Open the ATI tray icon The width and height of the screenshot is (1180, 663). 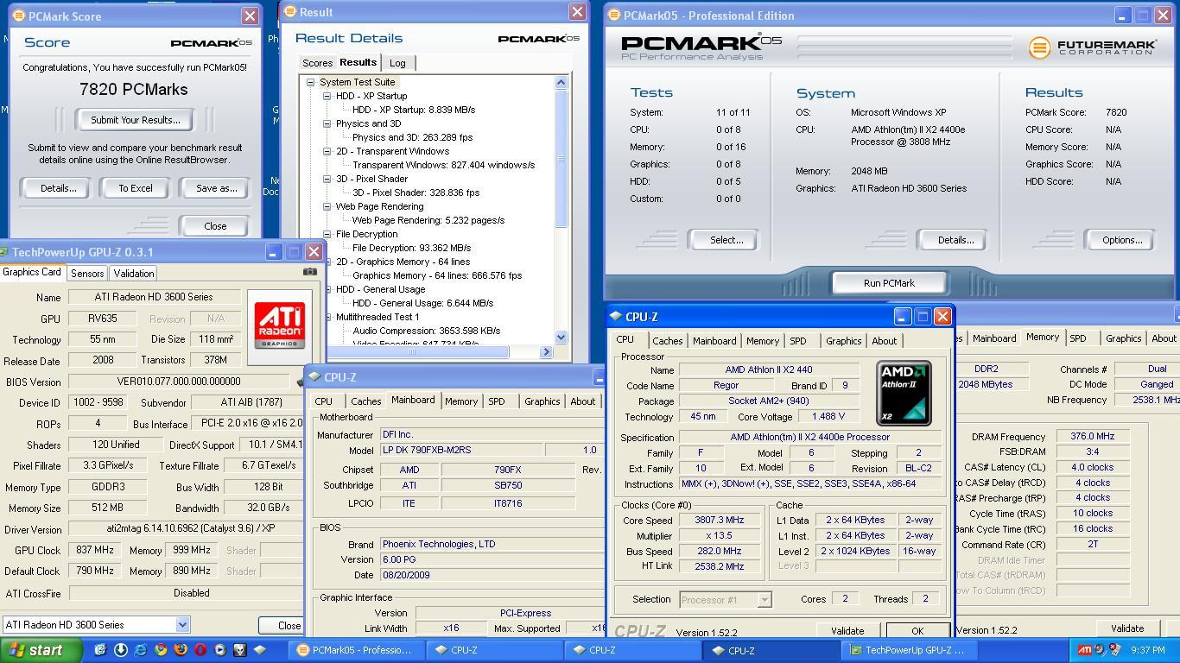pyautogui.click(x=1084, y=650)
